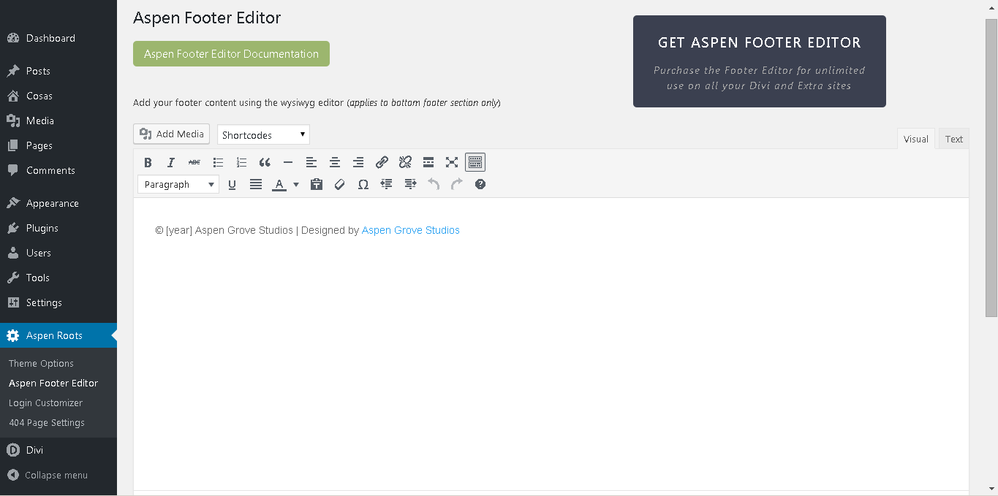This screenshot has height=496, width=998.
Task: Click inside the footer content editor area
Action: click(x=551, y=343)
